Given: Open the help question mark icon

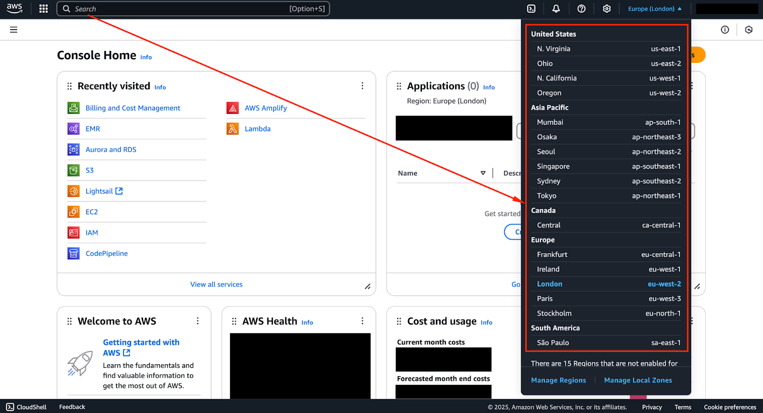Looking at the screenshot, I should [x=581, y=9].
